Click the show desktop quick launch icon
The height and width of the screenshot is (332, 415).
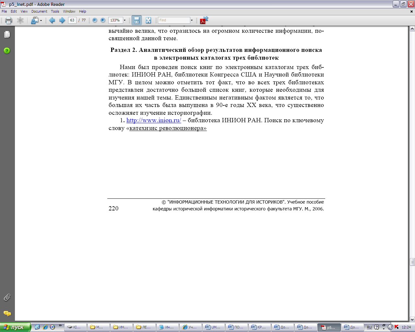(x=38, y=327)
